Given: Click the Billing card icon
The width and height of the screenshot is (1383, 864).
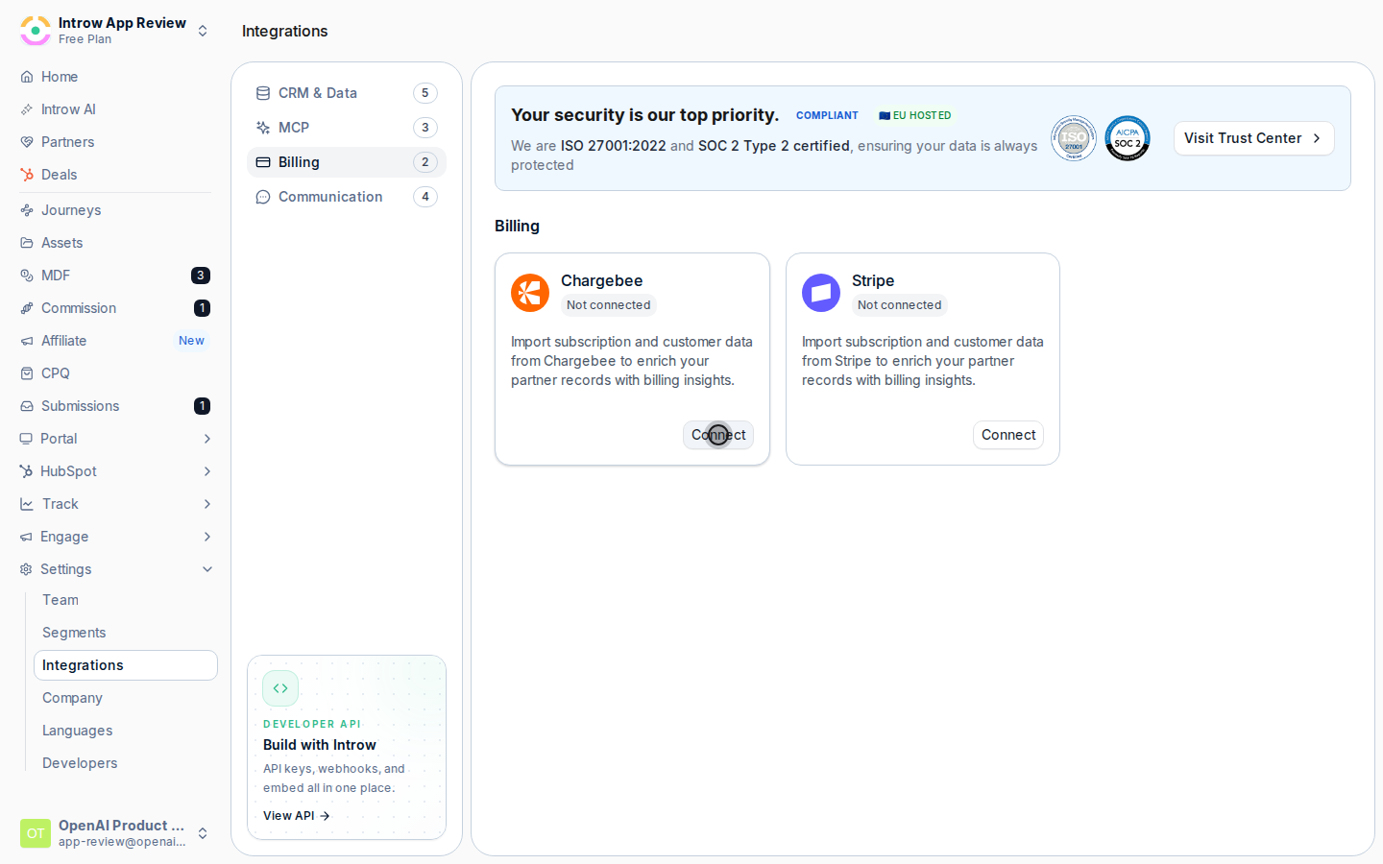Looking at the screenshot, I should [263, 162].
